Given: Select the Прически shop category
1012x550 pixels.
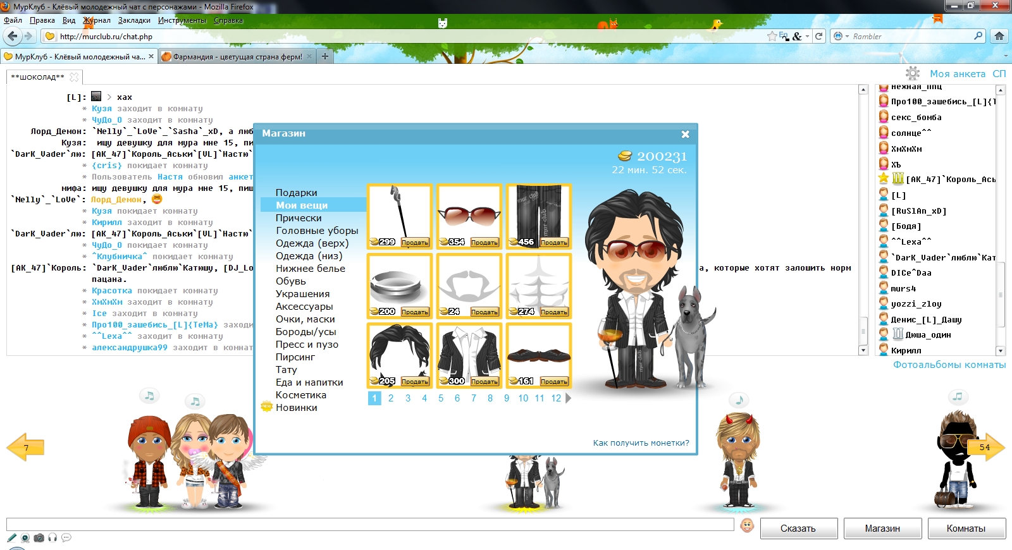Looking at the screenshot, I should coord(299,218).
